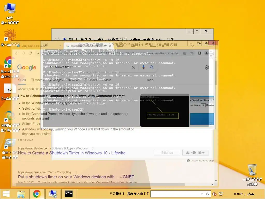The width and height of the screenshot is (265, 199).
Task: Click the taskbar address refresh icon
Action: coord(208,194)
